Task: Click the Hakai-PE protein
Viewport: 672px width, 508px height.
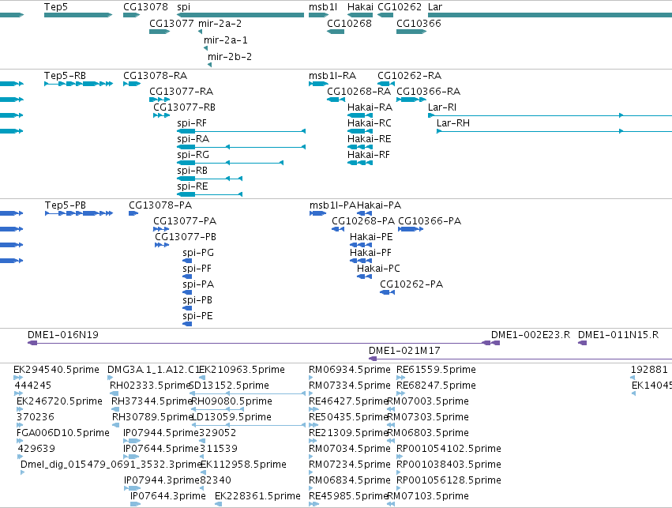Action: click(361, 245)
